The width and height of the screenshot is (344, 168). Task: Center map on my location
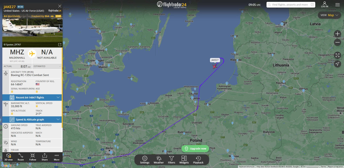[338, 64]
